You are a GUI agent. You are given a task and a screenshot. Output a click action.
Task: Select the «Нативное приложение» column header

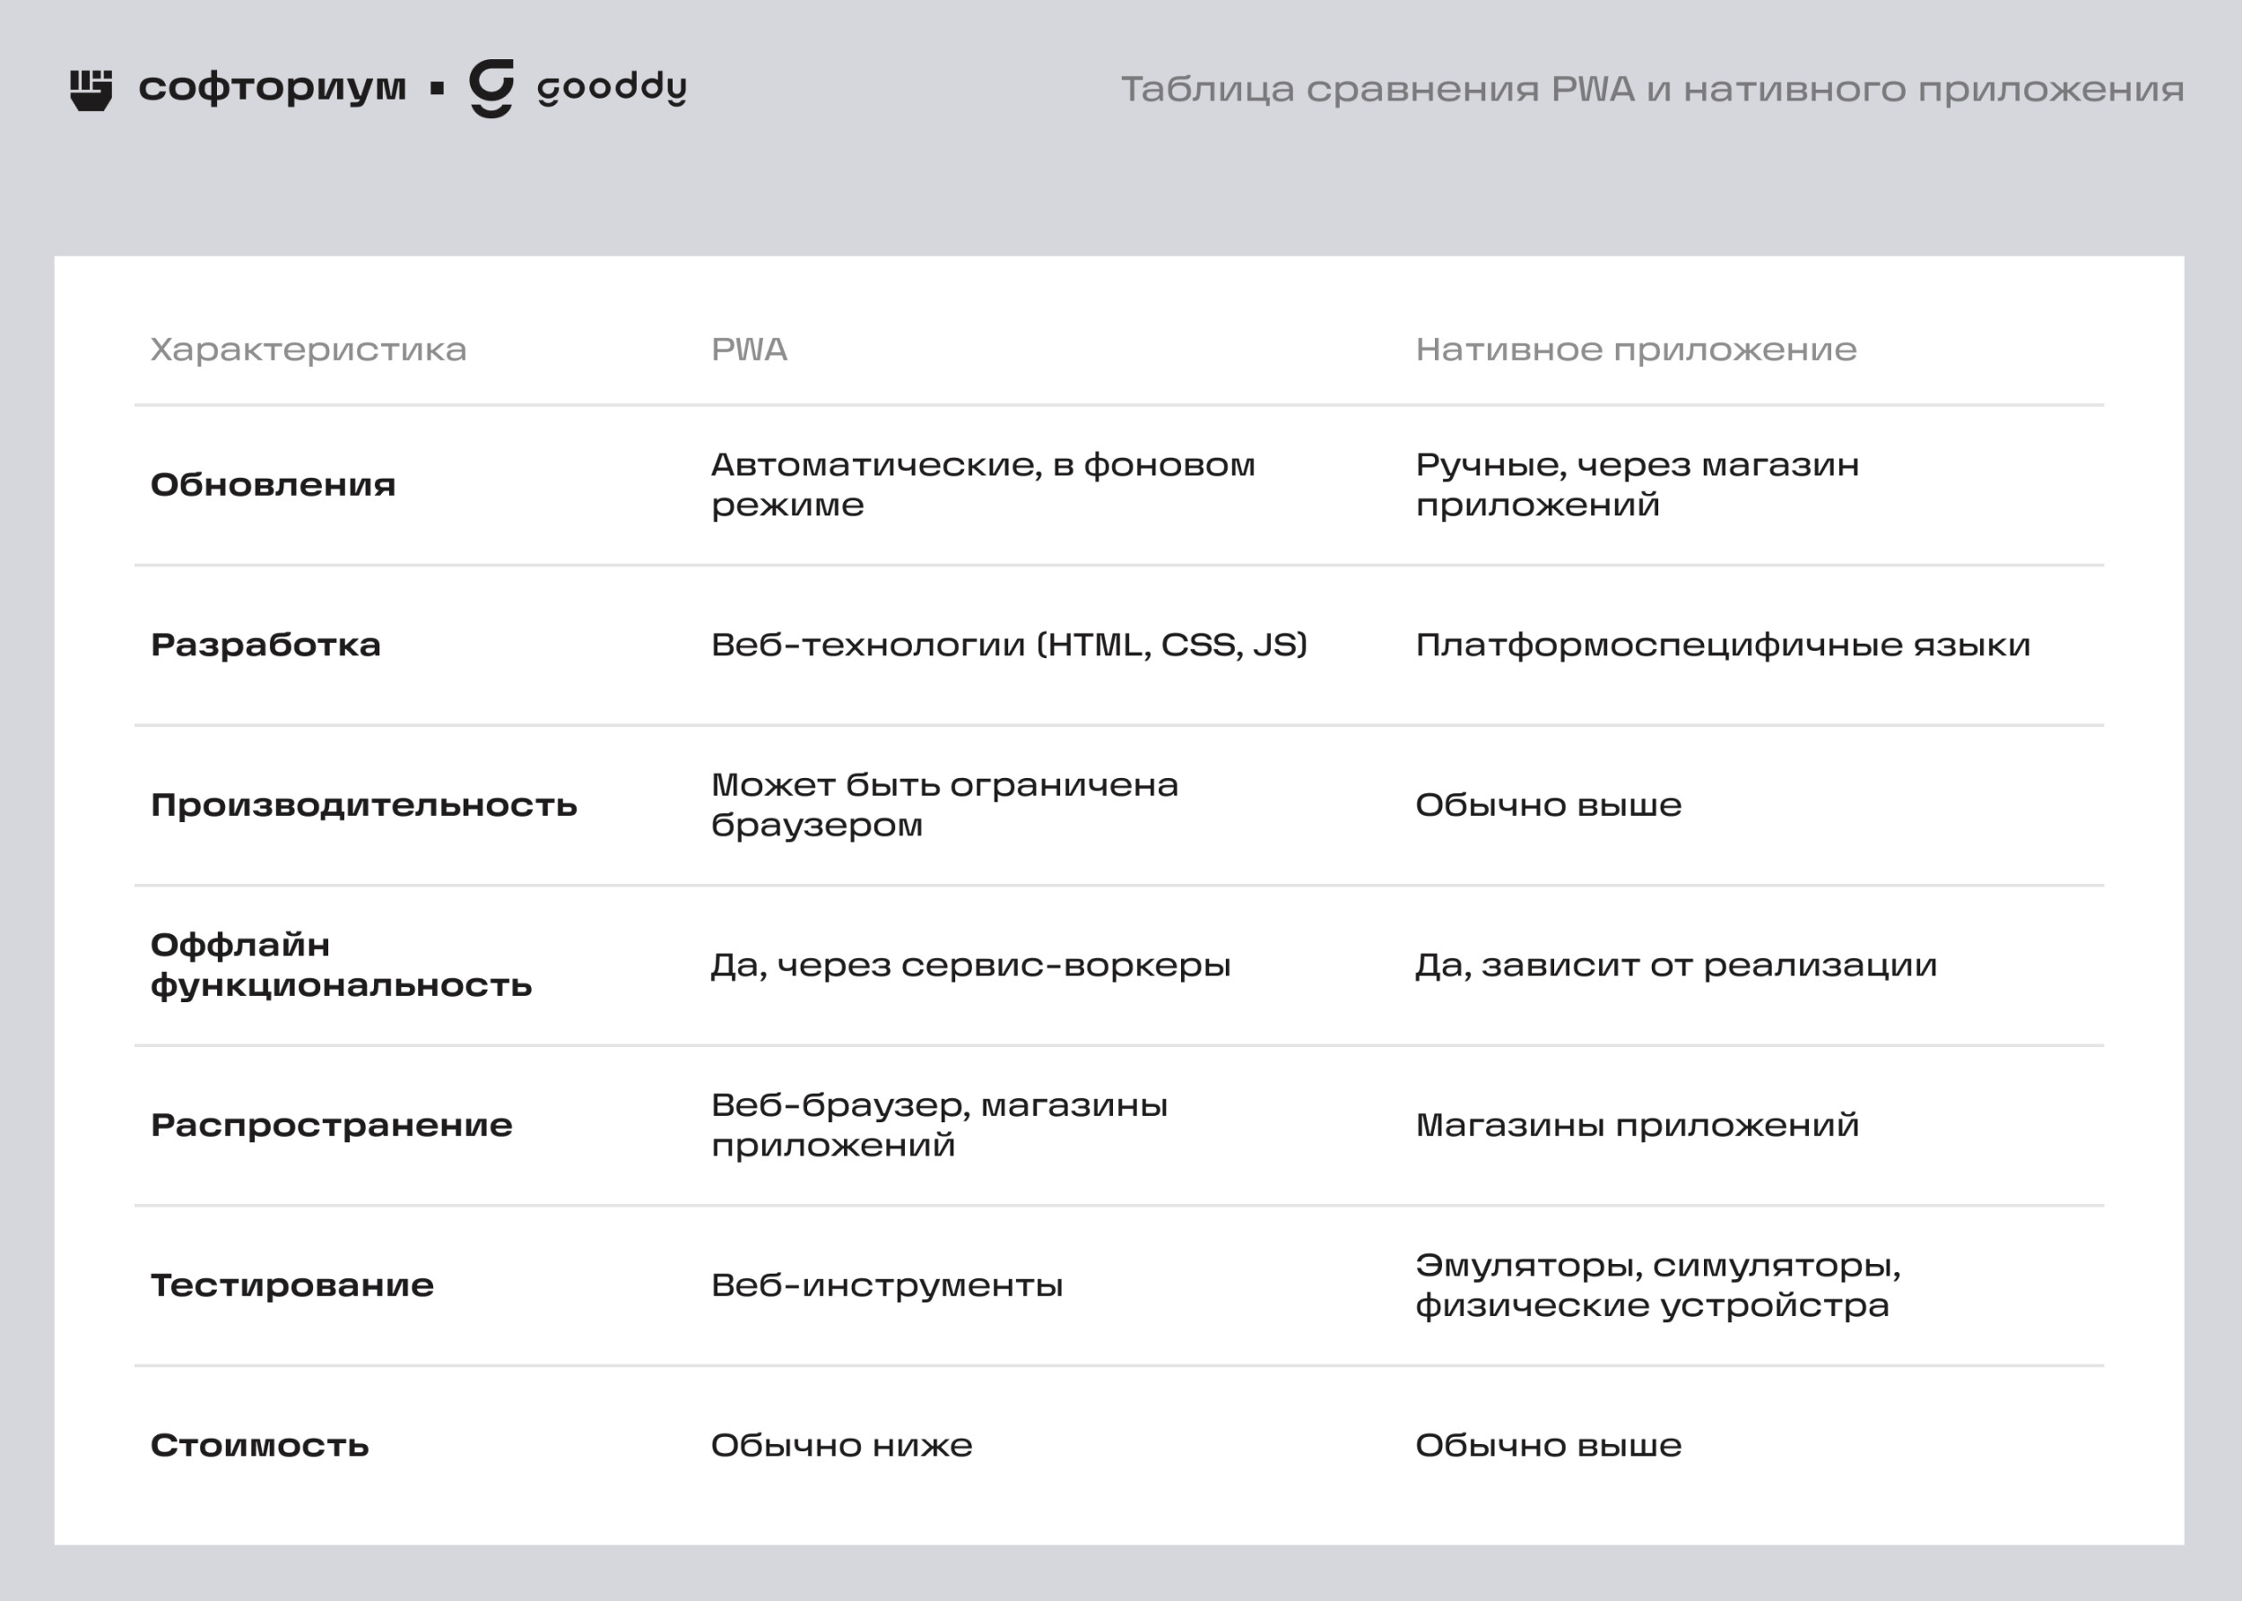coord(1636,349)
